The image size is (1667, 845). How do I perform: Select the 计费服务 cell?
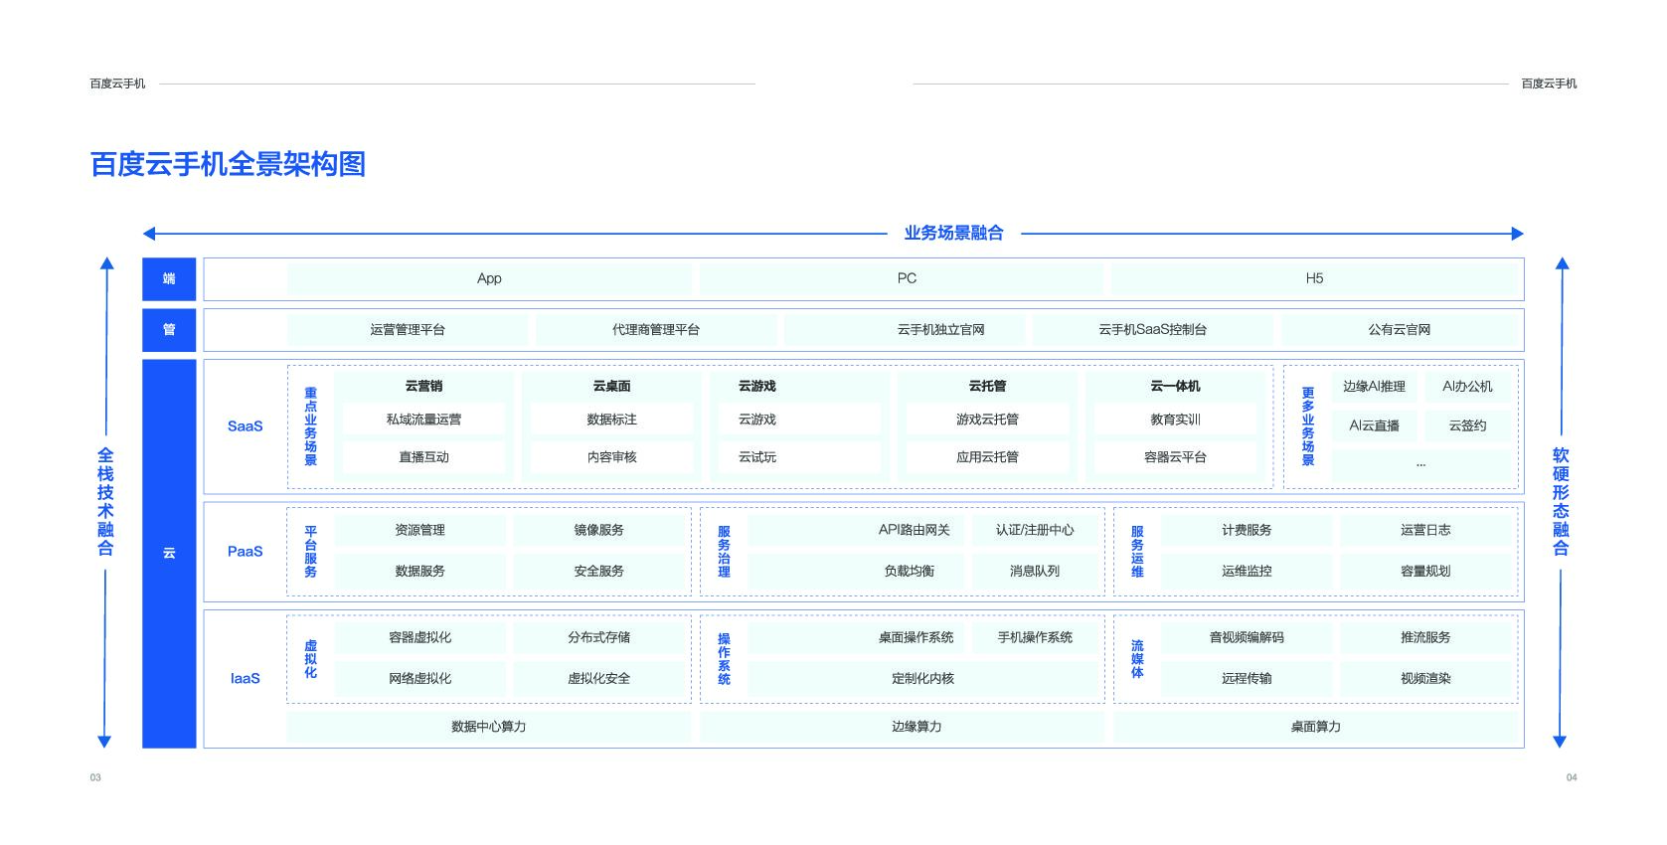point(1247,530)
